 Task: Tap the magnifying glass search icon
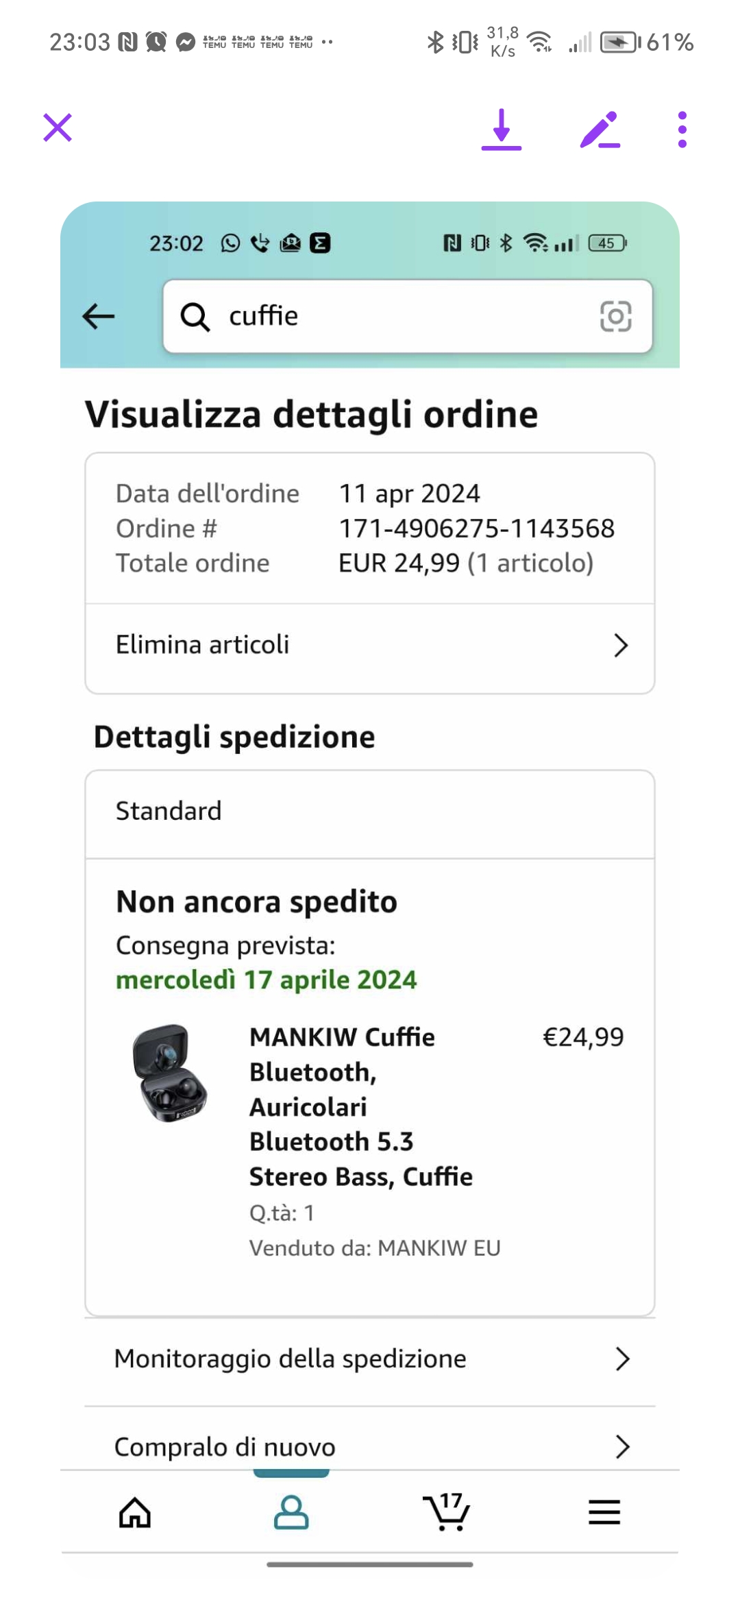[x=195, y=317]
